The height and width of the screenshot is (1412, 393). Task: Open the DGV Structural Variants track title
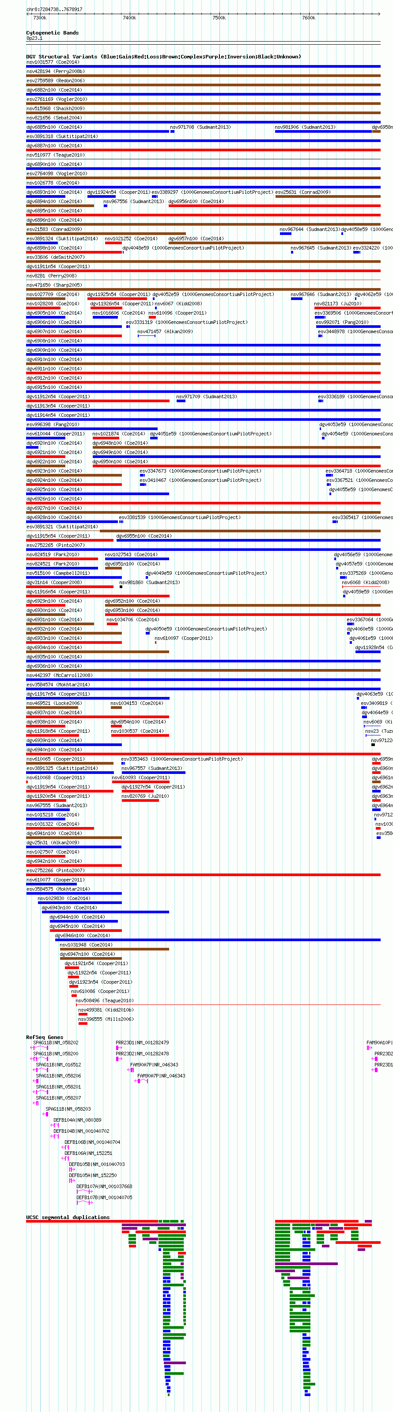tap(164, 57)
